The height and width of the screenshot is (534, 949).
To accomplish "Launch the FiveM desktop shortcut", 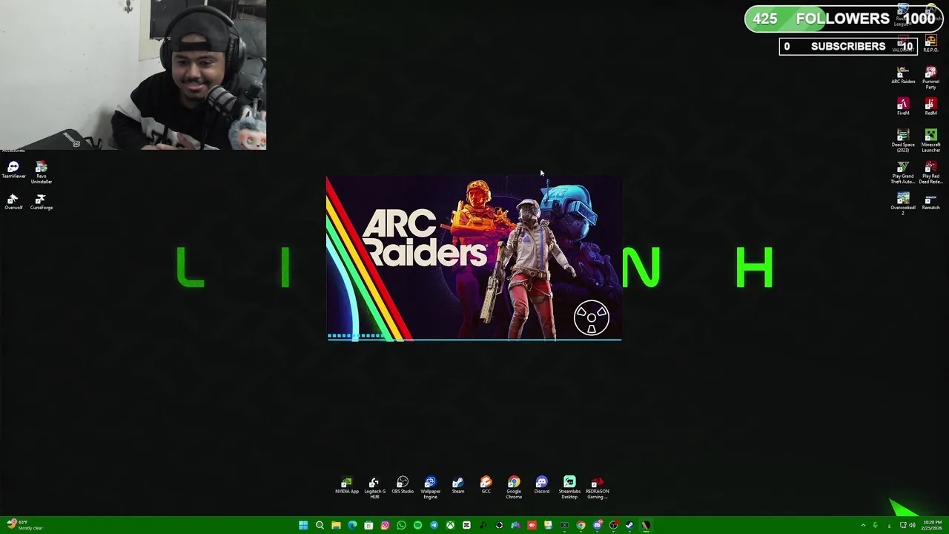I will point(903,107).
